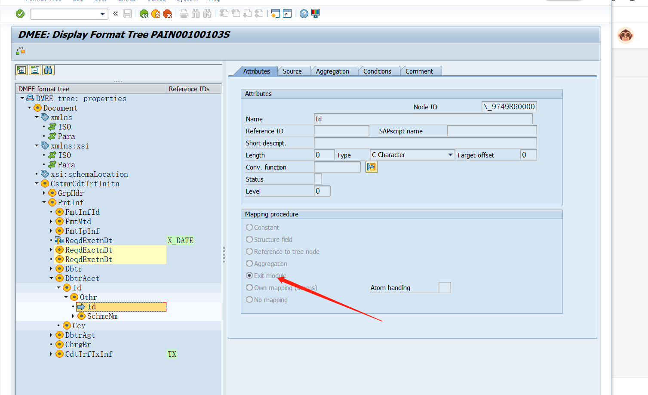Click the Help question mark icon
648x395 pixels.
point(304,14)
